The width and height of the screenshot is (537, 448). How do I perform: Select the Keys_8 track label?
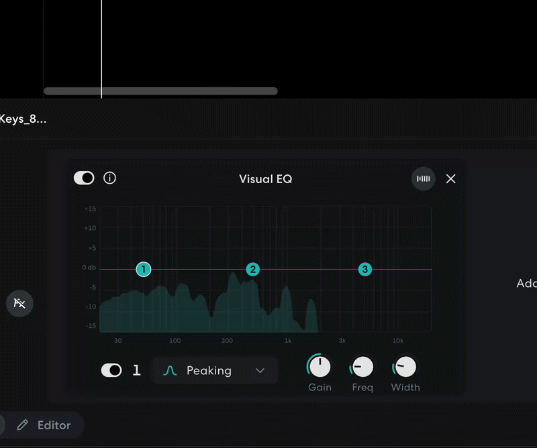coord(23,119)
